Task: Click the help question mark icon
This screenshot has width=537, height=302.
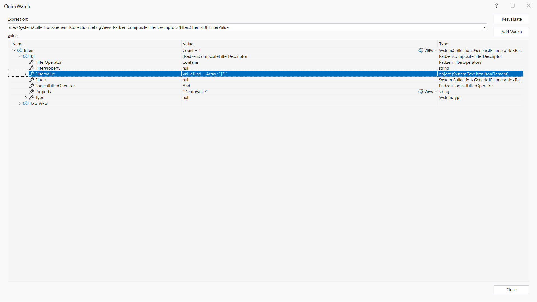Action: tap(496, 6)
